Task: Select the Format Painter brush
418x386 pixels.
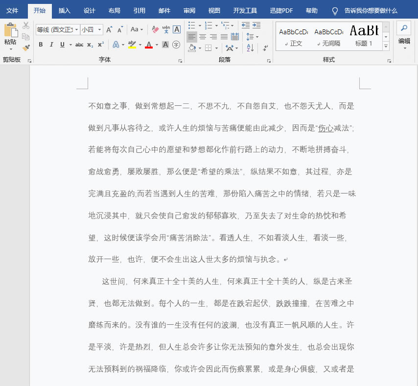Action: 26,48
